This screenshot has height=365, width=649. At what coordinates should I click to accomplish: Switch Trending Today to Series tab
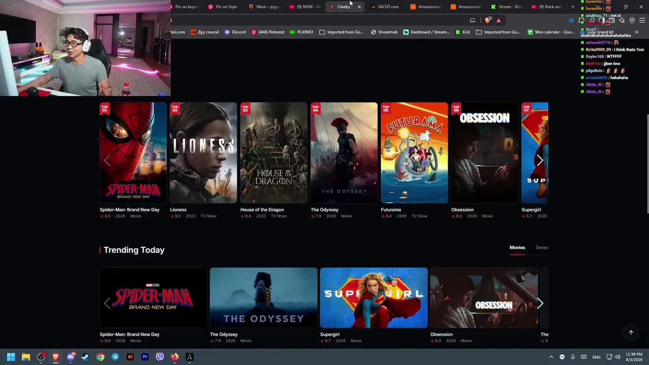pyautogui.click(x=542, y=247)
